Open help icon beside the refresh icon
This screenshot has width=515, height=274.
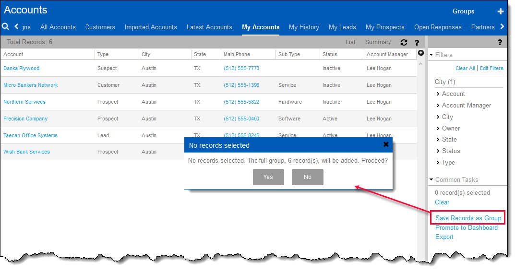click(417, 42)
